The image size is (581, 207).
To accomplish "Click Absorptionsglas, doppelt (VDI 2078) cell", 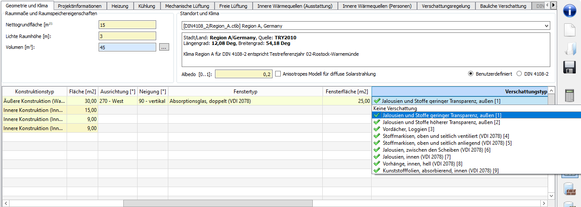I will coord(245,101).
